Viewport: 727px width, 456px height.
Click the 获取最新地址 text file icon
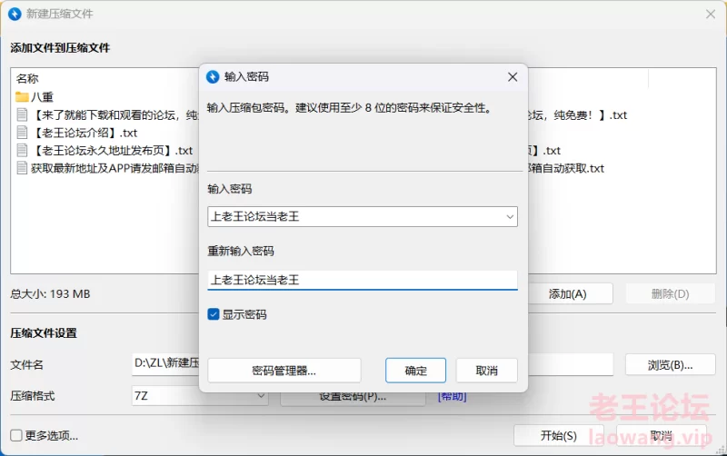click(23, 168)
